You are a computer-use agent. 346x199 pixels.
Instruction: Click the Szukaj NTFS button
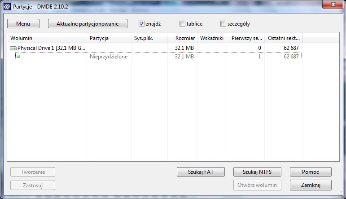coord(257,172)
